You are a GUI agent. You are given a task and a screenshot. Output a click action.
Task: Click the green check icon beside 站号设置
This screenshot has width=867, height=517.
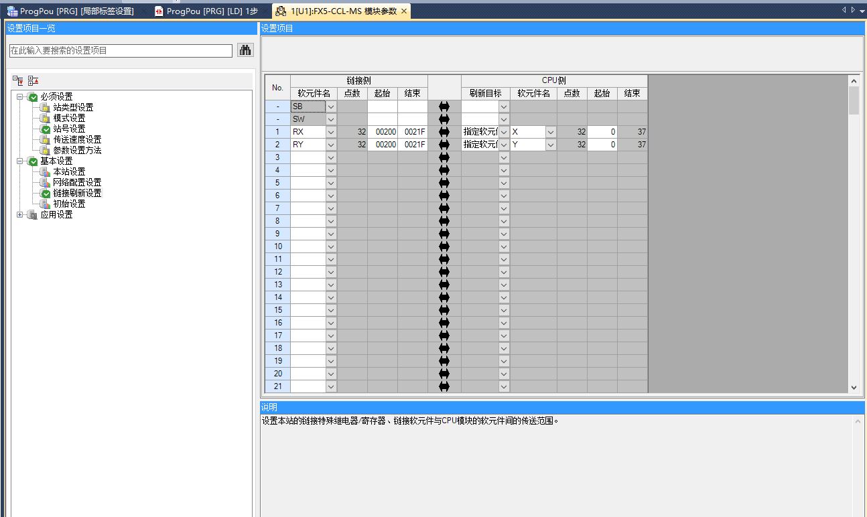[x=46, y=129]
